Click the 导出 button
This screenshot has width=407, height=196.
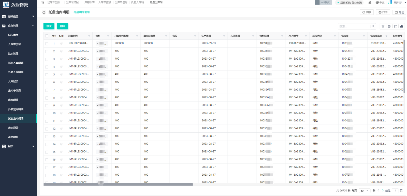click(399, 12)
